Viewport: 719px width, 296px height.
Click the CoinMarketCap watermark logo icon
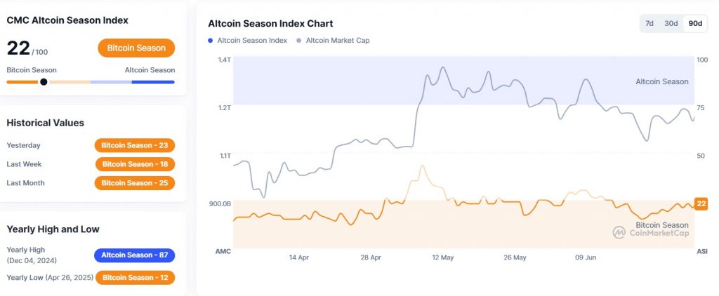point(619,232)
